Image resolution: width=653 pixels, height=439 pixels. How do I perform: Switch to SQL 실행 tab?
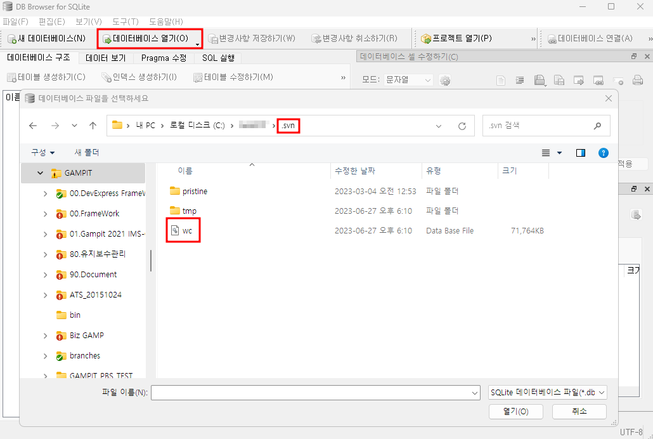tap(218, 58)
